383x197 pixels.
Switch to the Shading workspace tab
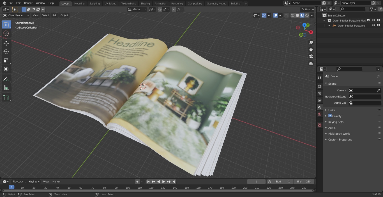point(145,3)
